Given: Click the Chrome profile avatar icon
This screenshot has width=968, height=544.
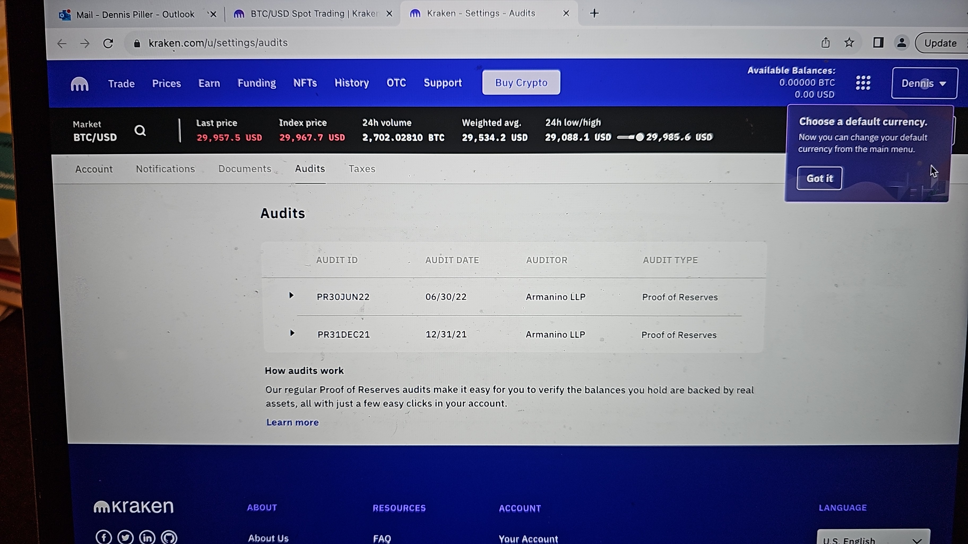Looking at the screenshot, I should [x=901, y=43].
